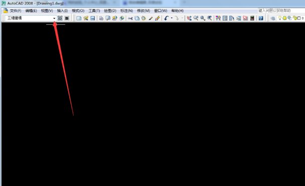Create a new drawing with New icon
Screen dimensions: 305x186
[x=79, y=18]
